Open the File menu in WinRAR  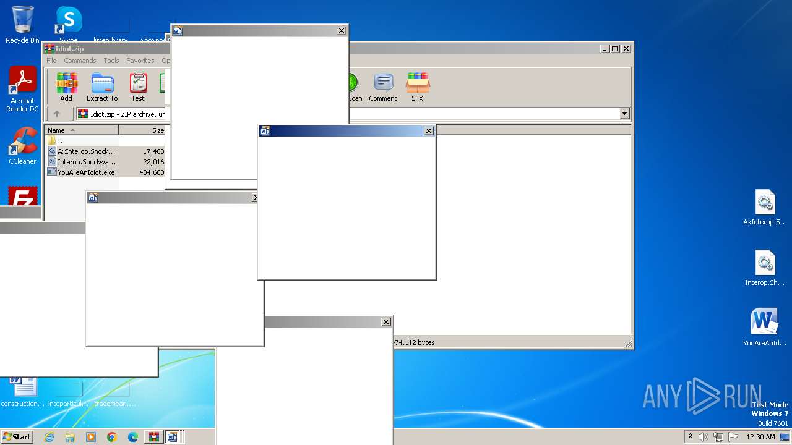[x=51, y=61]
